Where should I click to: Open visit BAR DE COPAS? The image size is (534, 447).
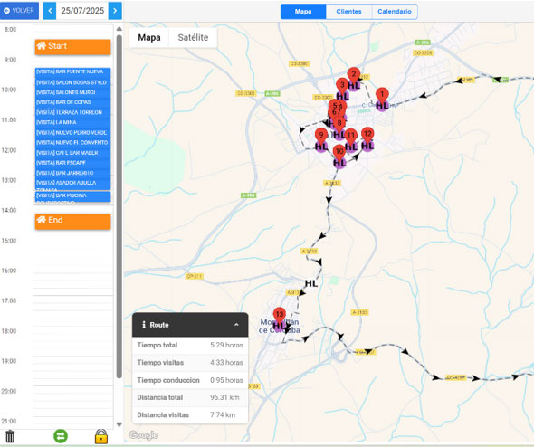tap(73, 102)
